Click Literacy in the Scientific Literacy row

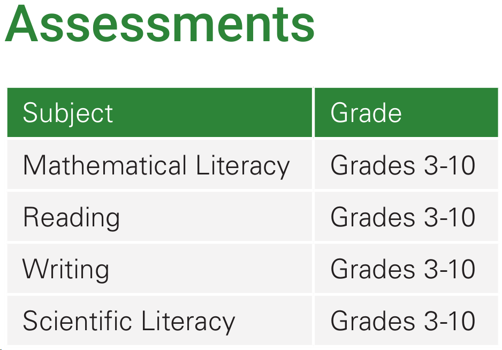click(188, 321)
